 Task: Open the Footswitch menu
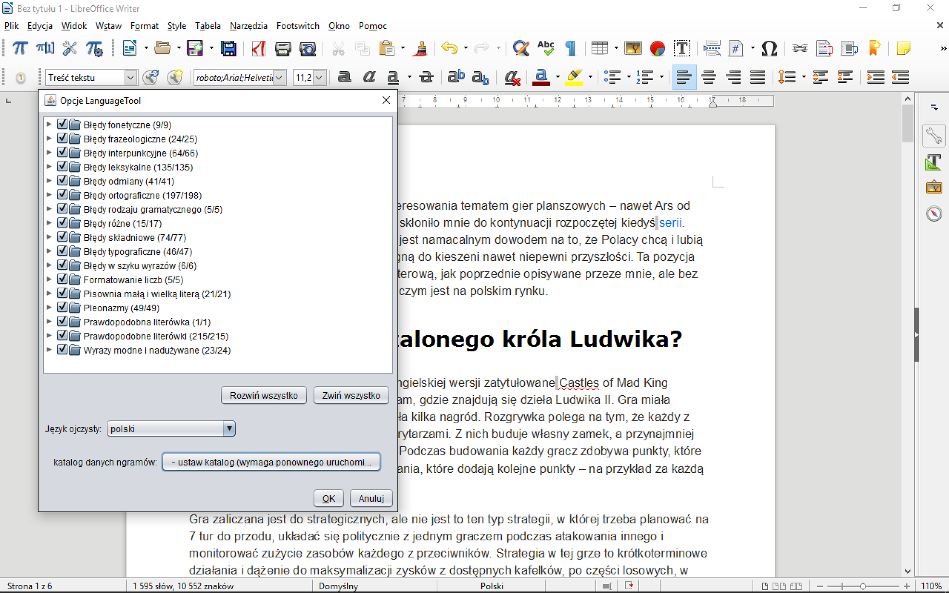pyautogui.click(x=298, y=26)
